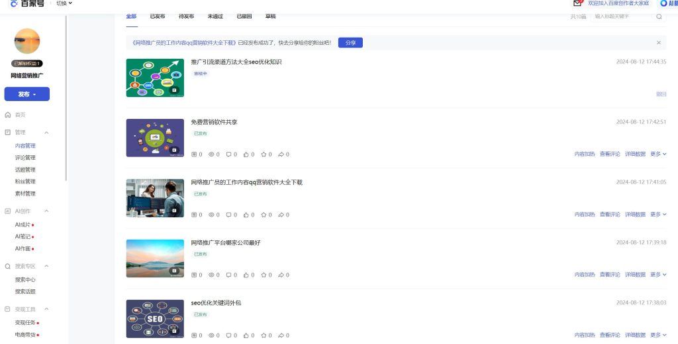Expand 更多 options for 免费营销软件共享

click(658, 154)
